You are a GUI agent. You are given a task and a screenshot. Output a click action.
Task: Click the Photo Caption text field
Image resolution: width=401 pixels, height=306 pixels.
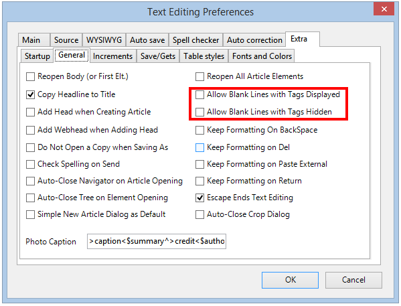click(157, 241)
